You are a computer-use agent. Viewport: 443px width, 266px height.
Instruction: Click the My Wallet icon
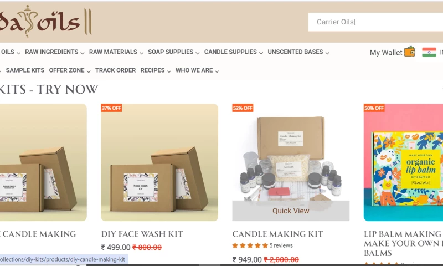coord(409,52)
